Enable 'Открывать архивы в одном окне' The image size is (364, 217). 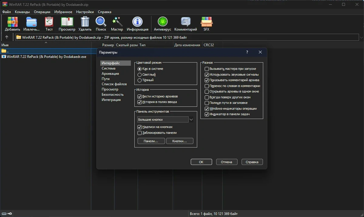tap(207, 91)
